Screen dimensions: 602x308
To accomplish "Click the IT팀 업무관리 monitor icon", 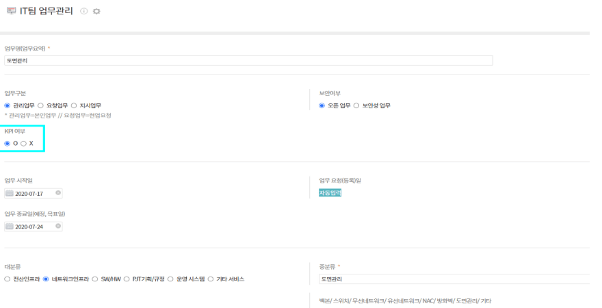I will point(11,11).
